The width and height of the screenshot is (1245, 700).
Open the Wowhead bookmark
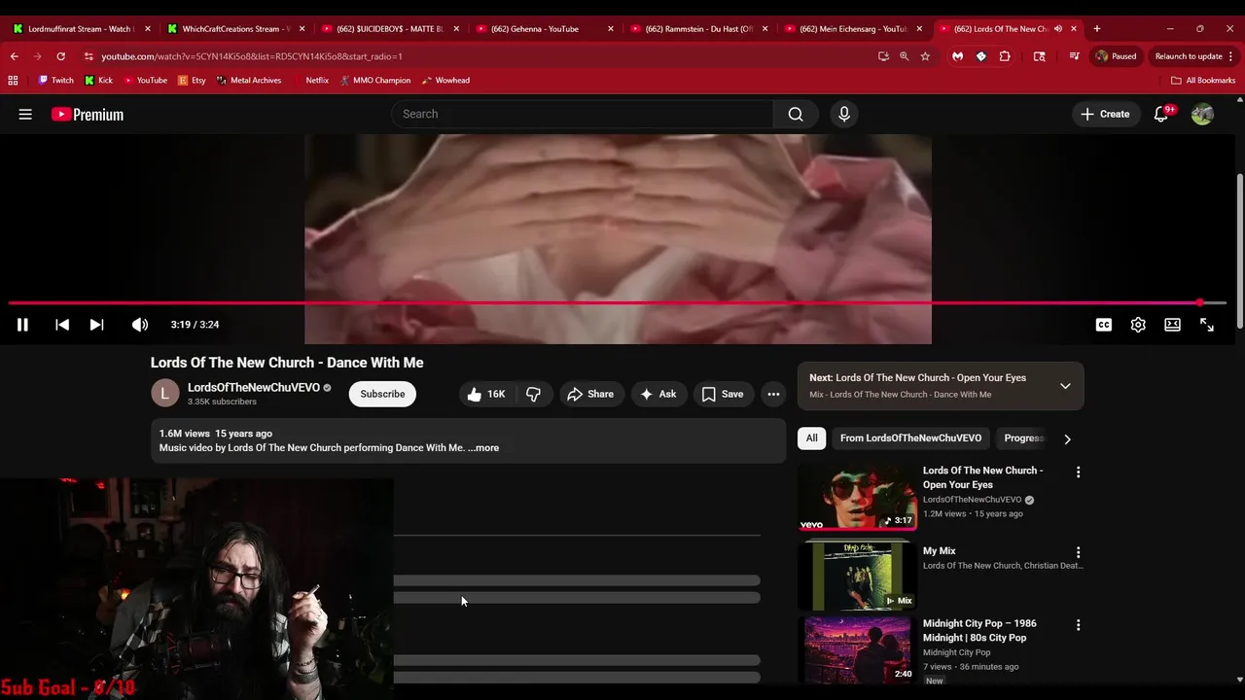(445, 81)
